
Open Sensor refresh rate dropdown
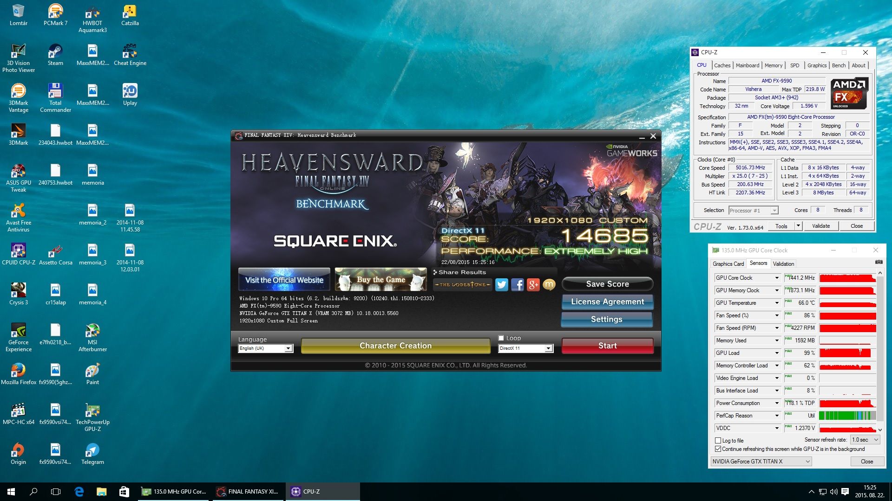pyautogui.click(x=865, y=440)
